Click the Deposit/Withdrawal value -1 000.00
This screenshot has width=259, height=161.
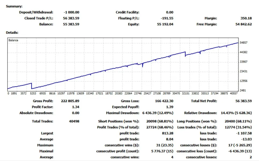(71, 12)
